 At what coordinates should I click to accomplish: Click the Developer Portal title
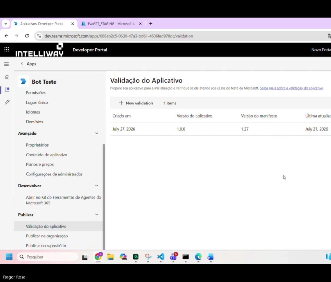tap(90, 50)
